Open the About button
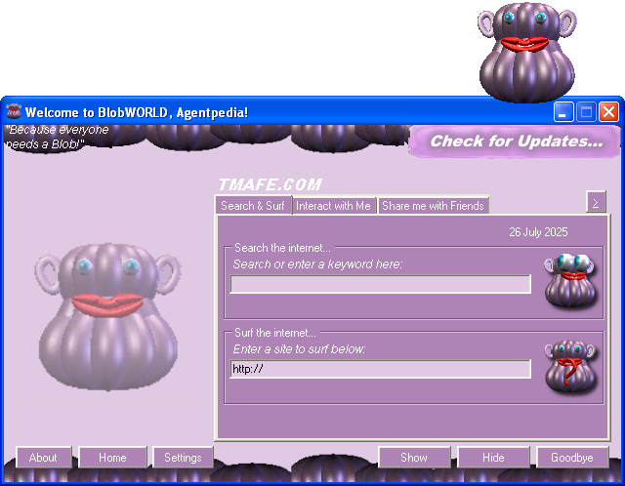The height and width of the screenshot is (486, 625). [x=43, y=458]
